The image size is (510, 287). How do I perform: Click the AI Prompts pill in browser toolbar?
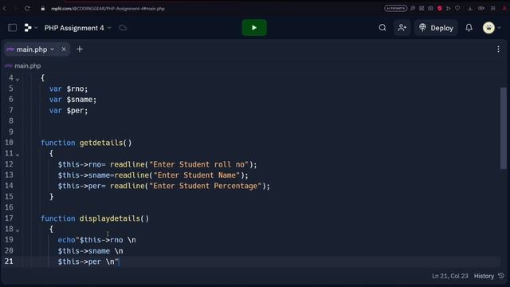click(x=395, y=8)
